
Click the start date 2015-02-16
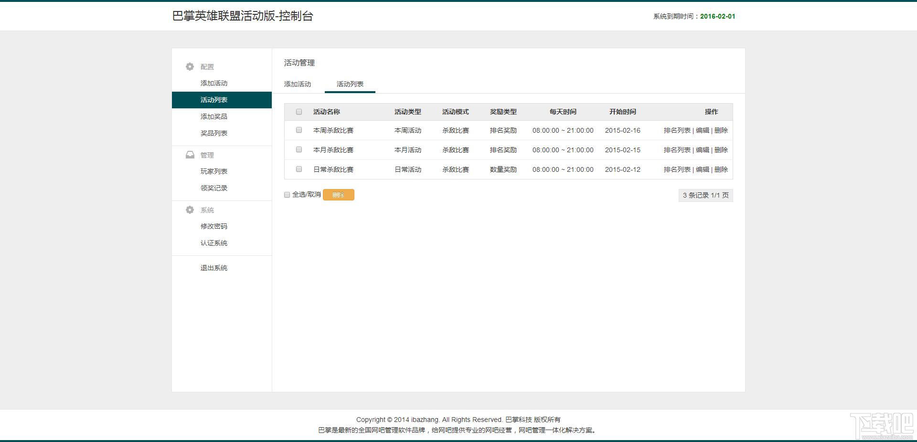tap(623, 130)
